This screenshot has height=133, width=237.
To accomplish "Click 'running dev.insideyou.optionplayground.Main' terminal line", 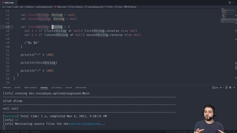I will click(x=52, y=93).
